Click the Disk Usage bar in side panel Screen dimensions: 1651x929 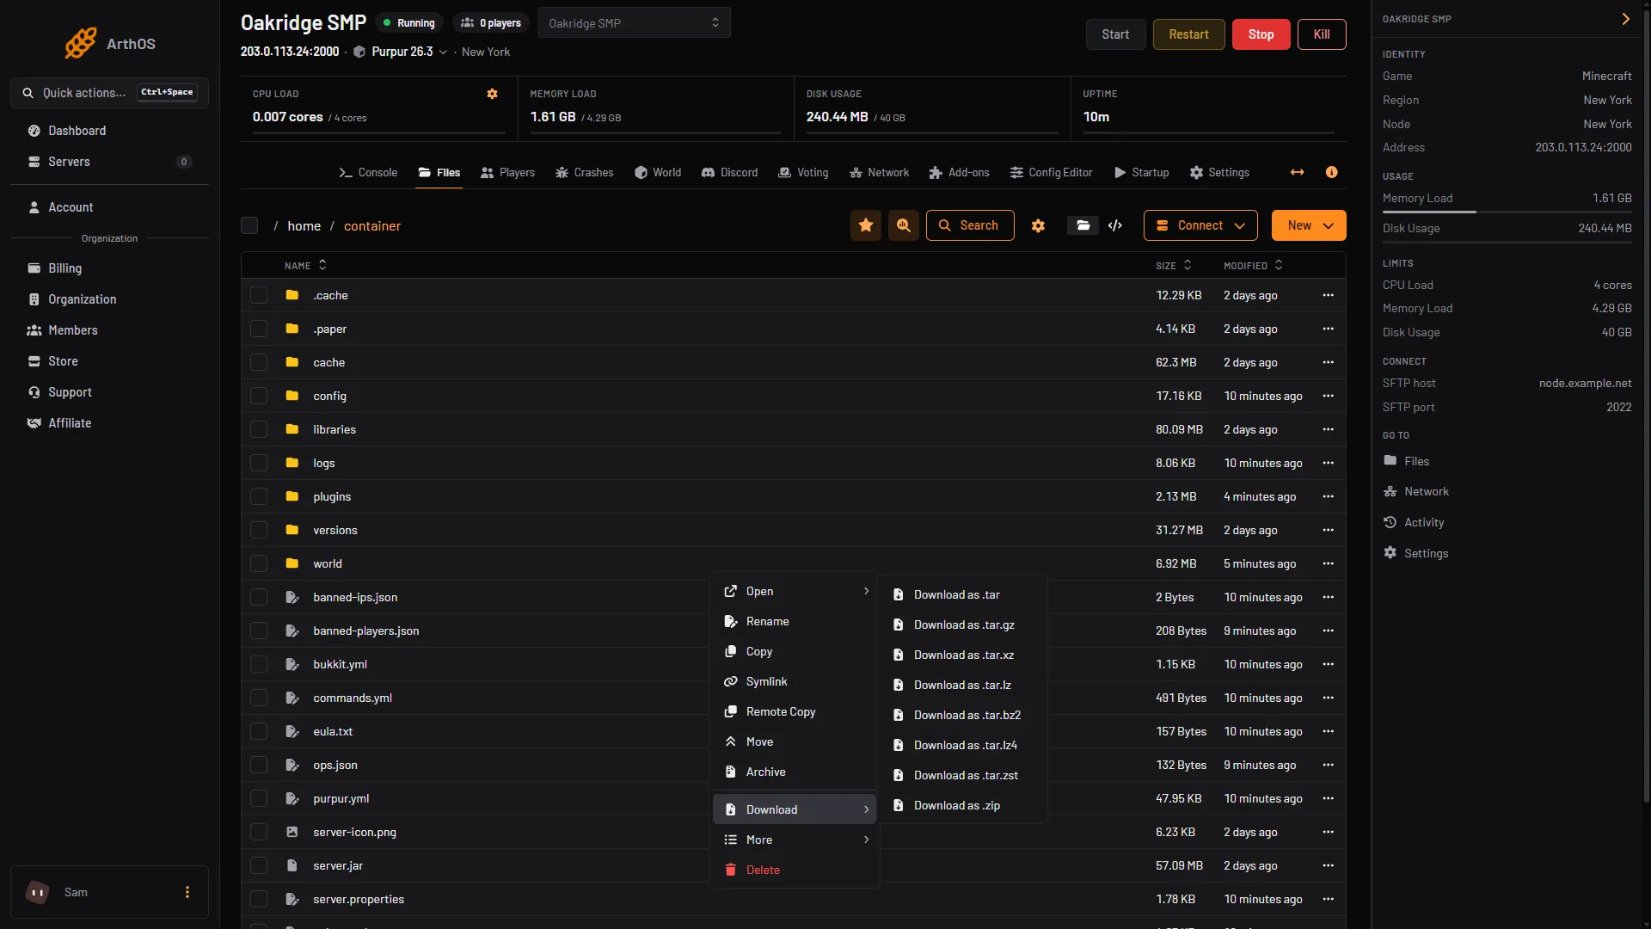pyautogui.click(x=1507, y=242)
